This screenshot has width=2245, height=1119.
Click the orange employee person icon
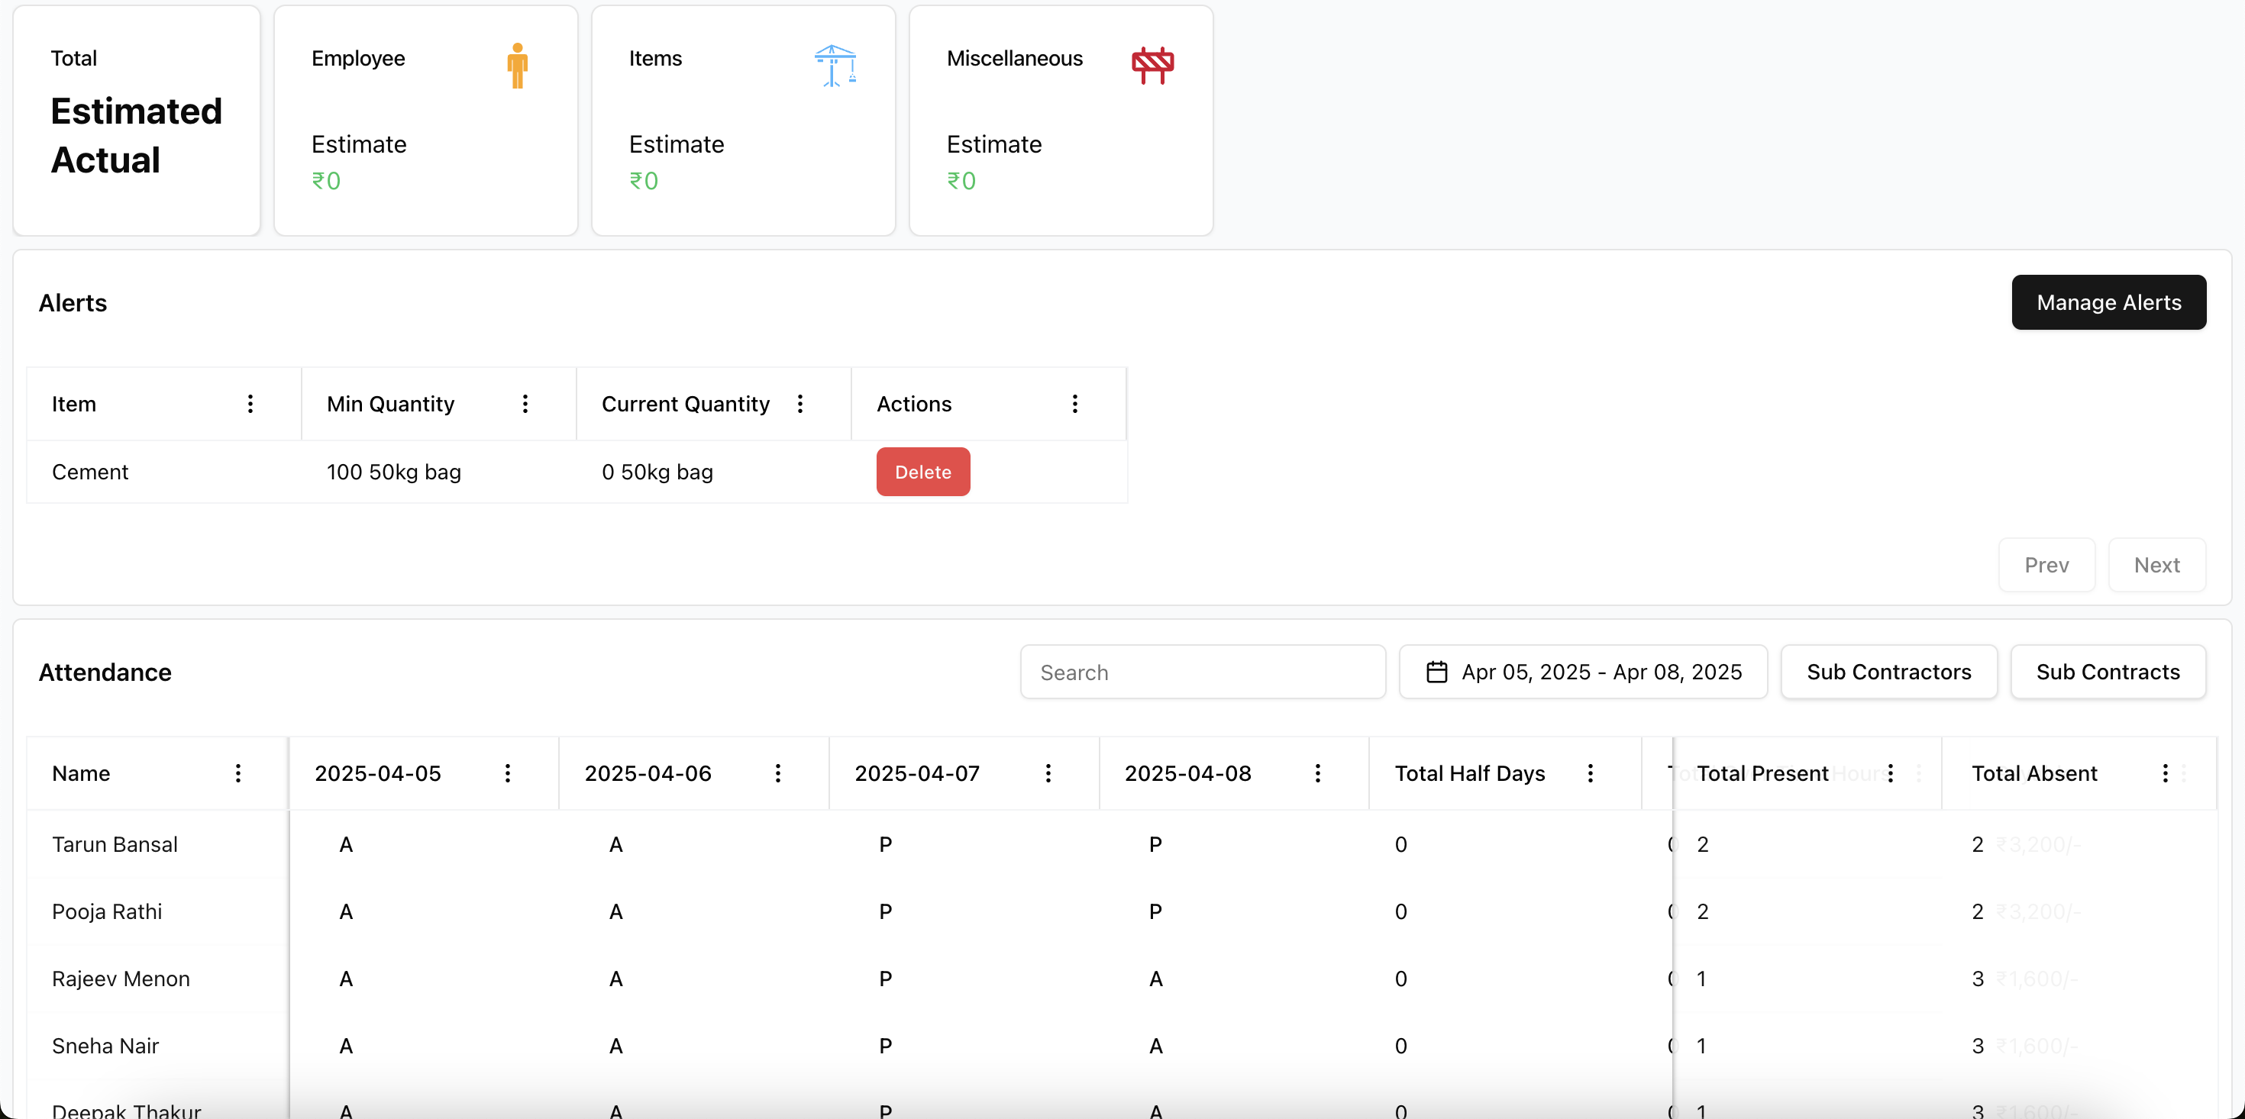point(518,66)
